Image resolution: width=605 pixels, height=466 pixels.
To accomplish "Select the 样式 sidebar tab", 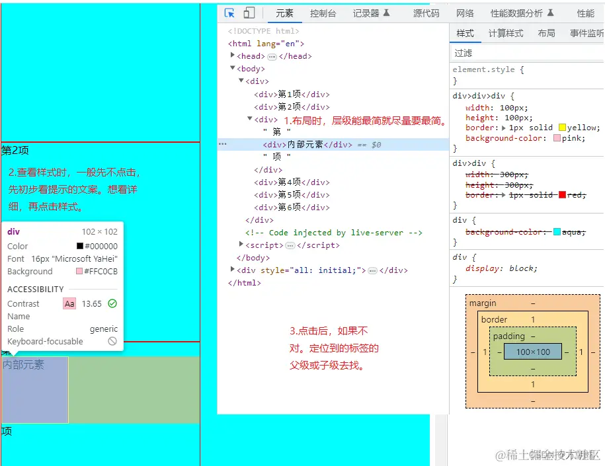I will click(465, 34).
